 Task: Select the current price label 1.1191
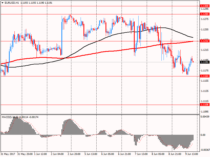tap(204, 62)
